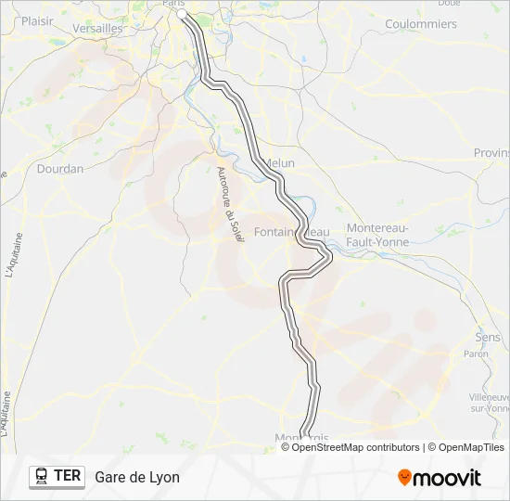Select the Montargis end station marker

306,441
